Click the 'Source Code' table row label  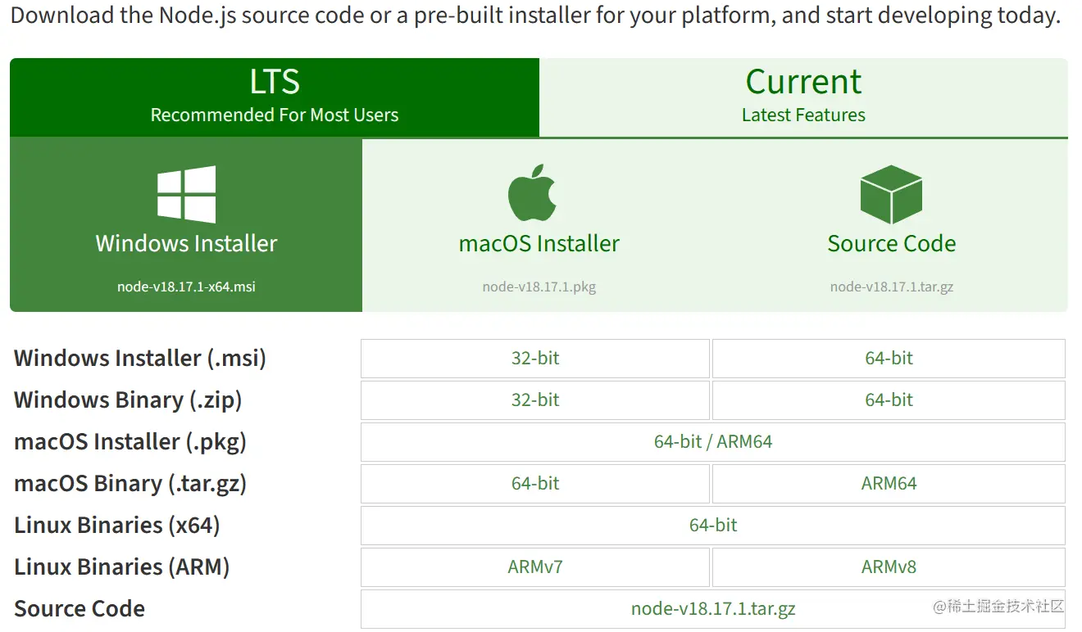coord(80,609)
